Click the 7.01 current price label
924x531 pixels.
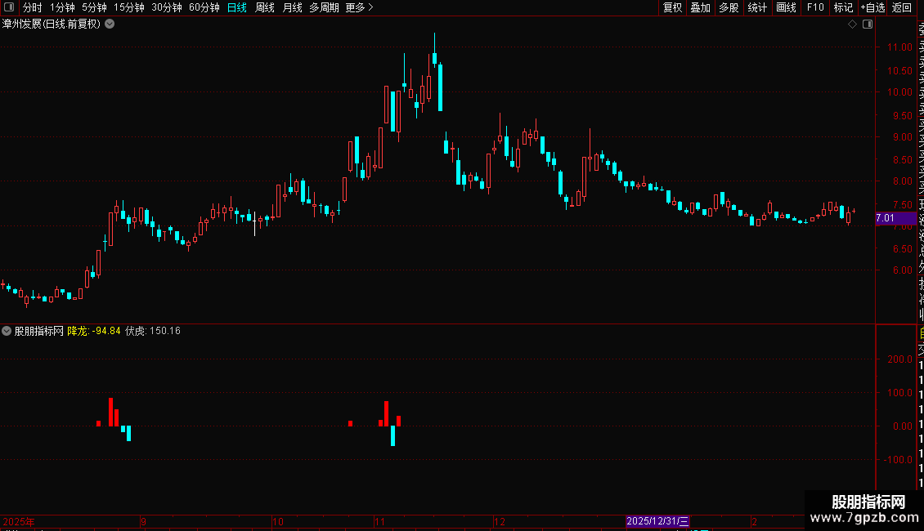pos(895,218)
